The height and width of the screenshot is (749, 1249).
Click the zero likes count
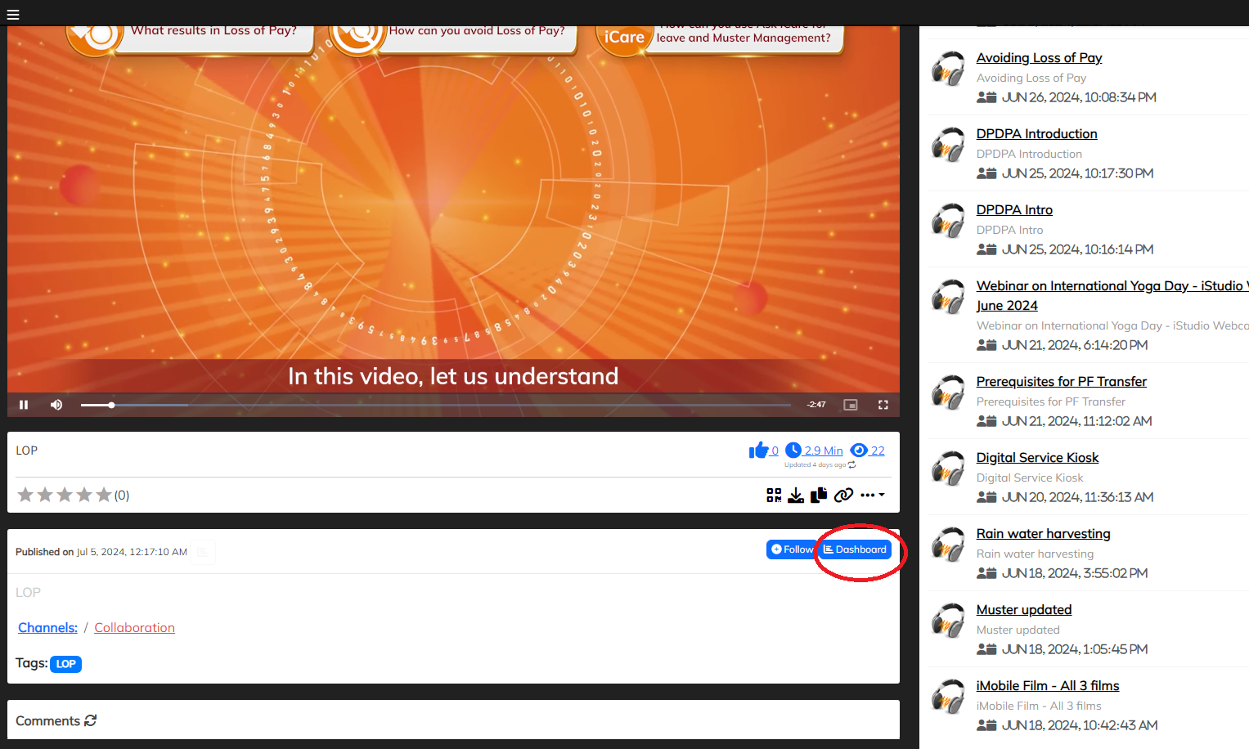pos(775,451)
